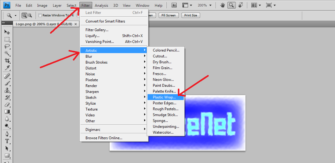Select the Spot Healing Brush tool

pos(7,76)
